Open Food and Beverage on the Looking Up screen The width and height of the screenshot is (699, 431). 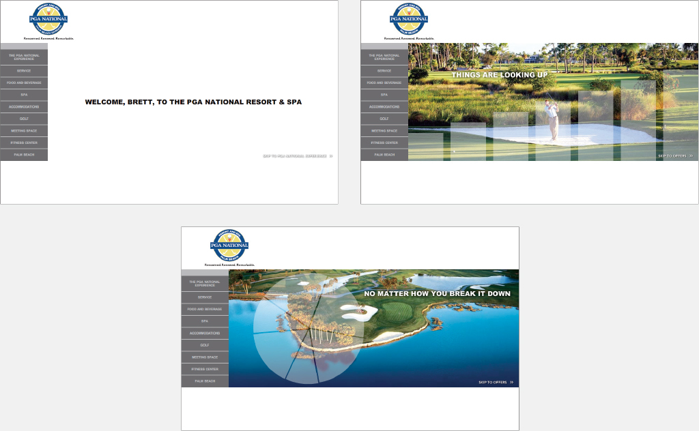tap(384, 83)
